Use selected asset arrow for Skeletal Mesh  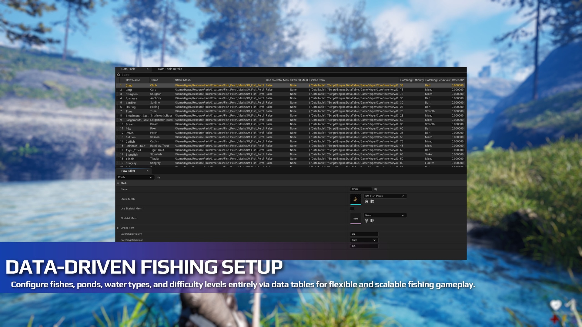(x=366, y=221)
